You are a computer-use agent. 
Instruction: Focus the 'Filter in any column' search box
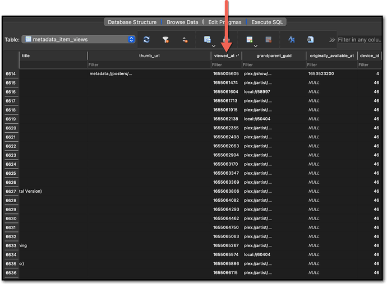pos(360,40)
